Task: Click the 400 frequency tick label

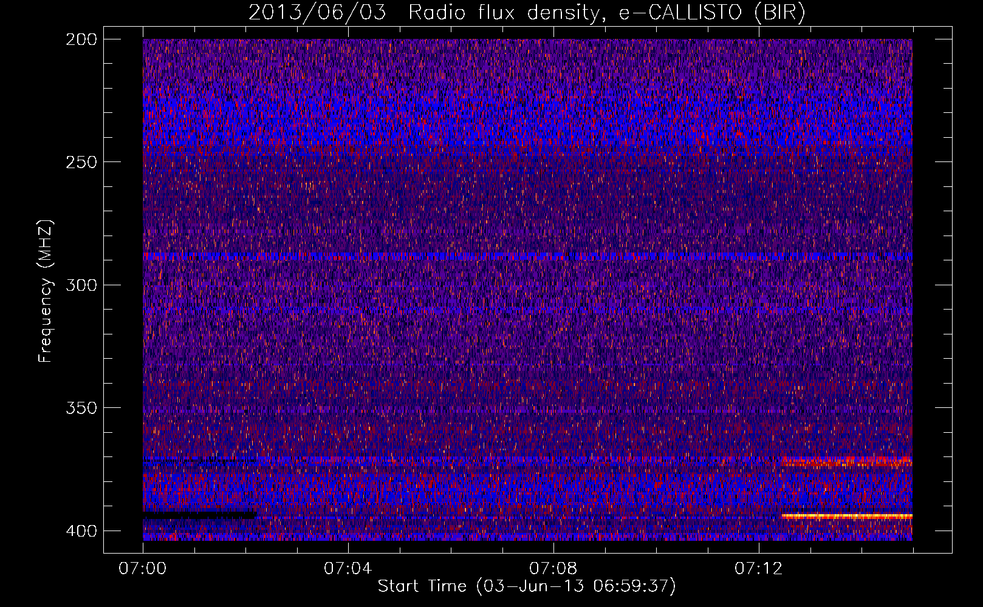Action: [x=81, y=531]
